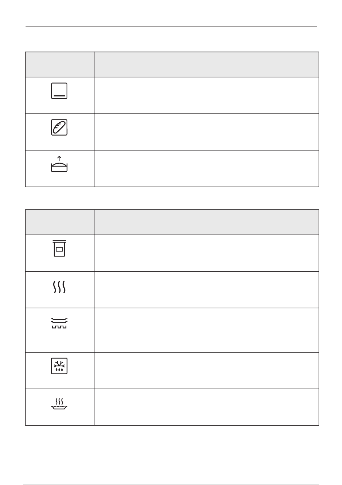342x485 pixels.
Task: Click the empty cell beside steaming dish icon
Action: (x=207, y=407)
